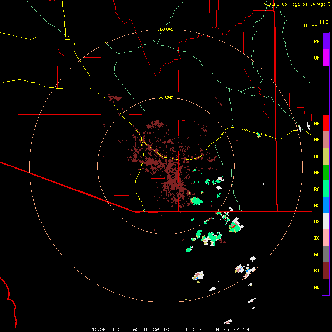Click the DS legend label
The image size is (332, 332).
tap(317, 222)
